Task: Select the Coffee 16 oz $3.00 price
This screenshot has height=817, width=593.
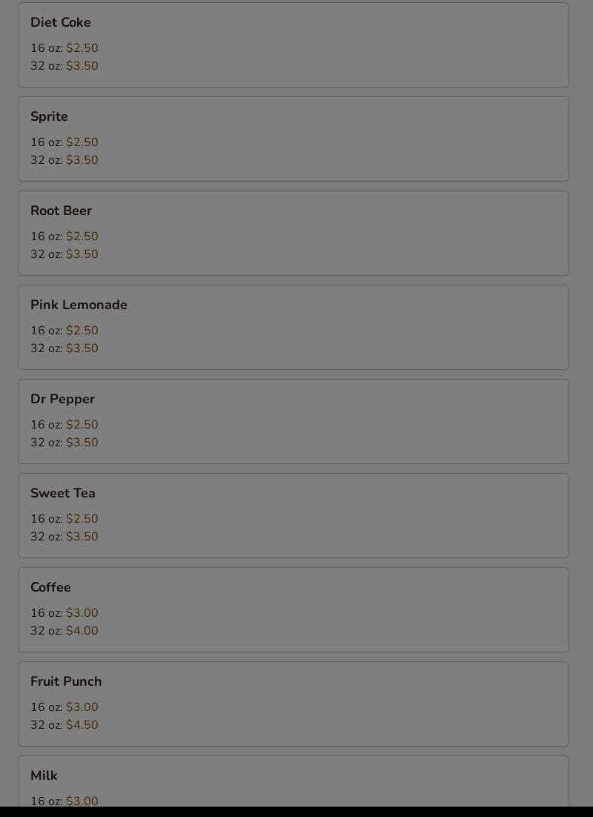Action: (x=82, y=612)
